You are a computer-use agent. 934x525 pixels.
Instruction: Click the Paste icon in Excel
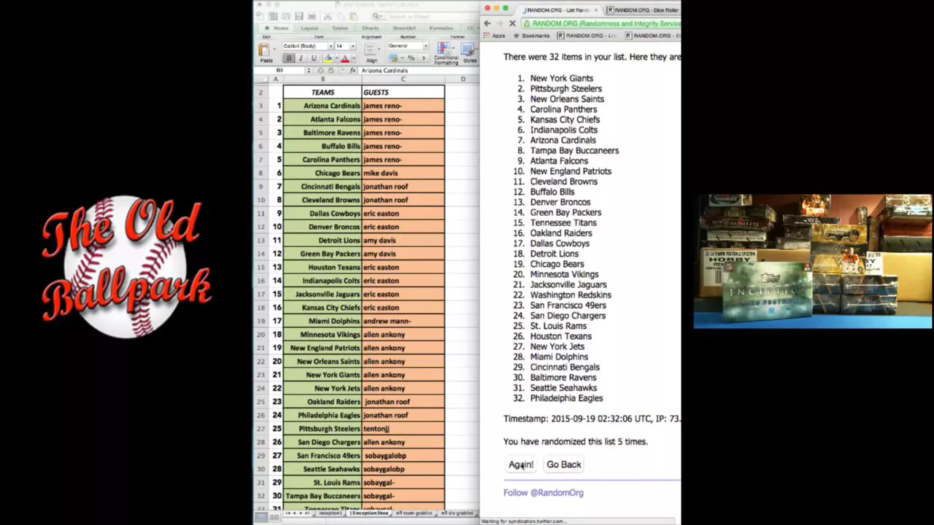264,50
